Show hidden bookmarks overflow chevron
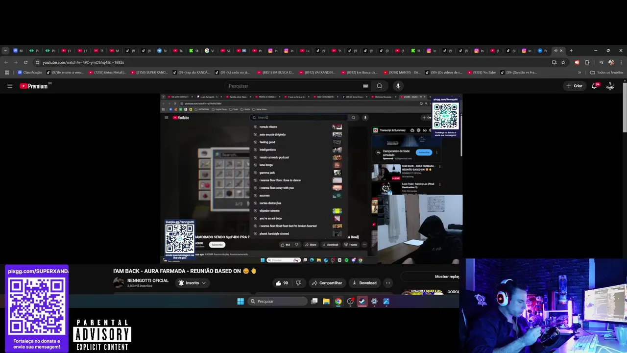Image resolution: width=627 pixels, height=353 pixels. (579, 73)
